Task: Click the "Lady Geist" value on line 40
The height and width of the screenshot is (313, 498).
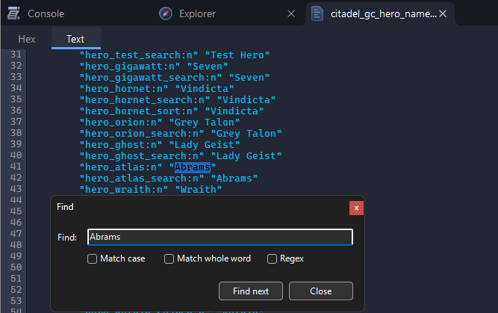Action: tap(246, 156)
